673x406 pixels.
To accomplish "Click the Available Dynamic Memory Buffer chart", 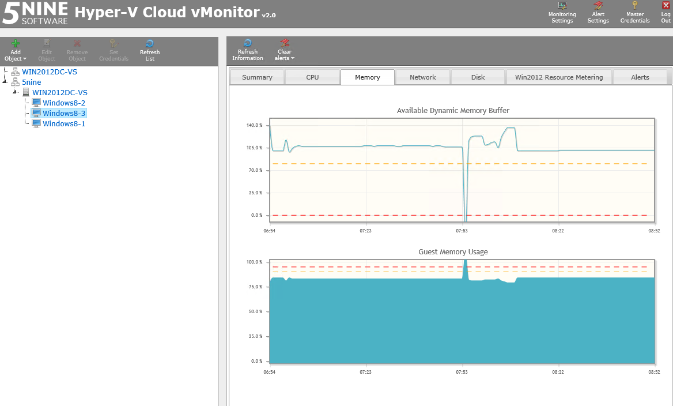I will 462,170.
